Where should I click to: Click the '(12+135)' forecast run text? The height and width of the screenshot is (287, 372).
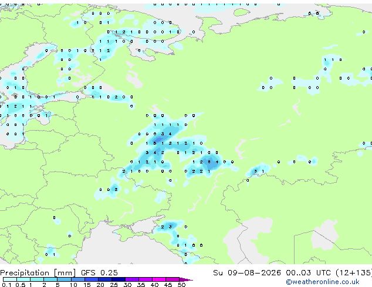click(354, 273)
